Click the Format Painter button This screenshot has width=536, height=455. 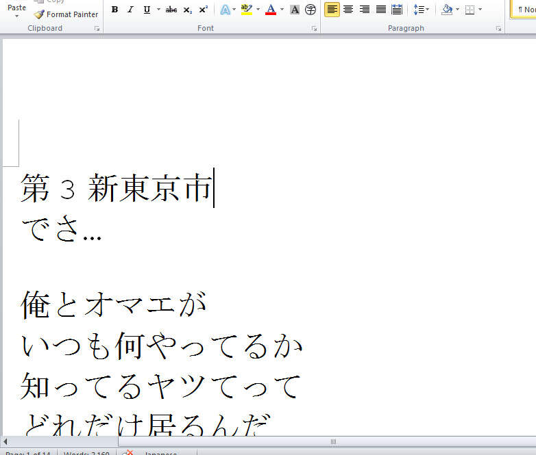66,14
